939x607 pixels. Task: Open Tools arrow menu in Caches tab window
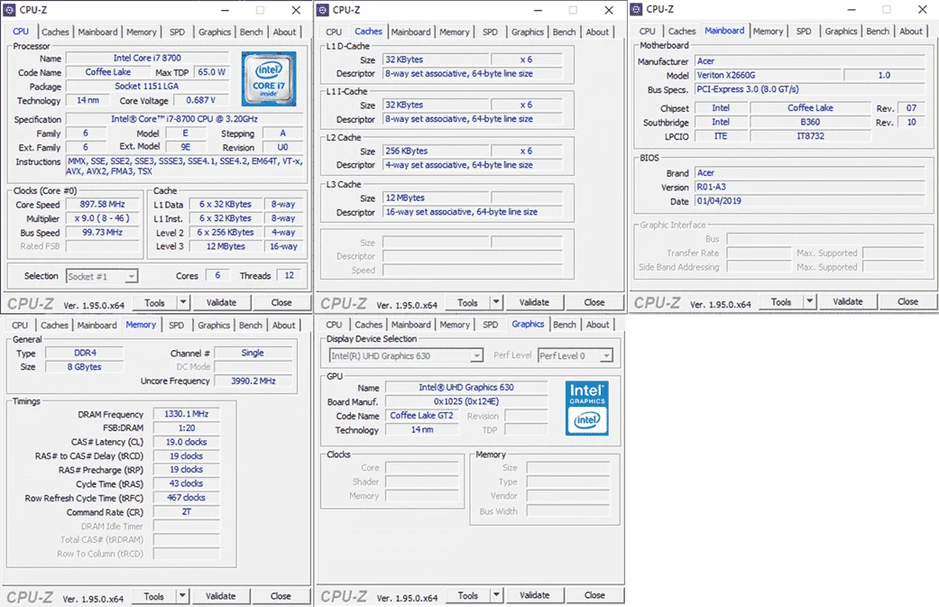pyautogui.click(x=496, y=302)
